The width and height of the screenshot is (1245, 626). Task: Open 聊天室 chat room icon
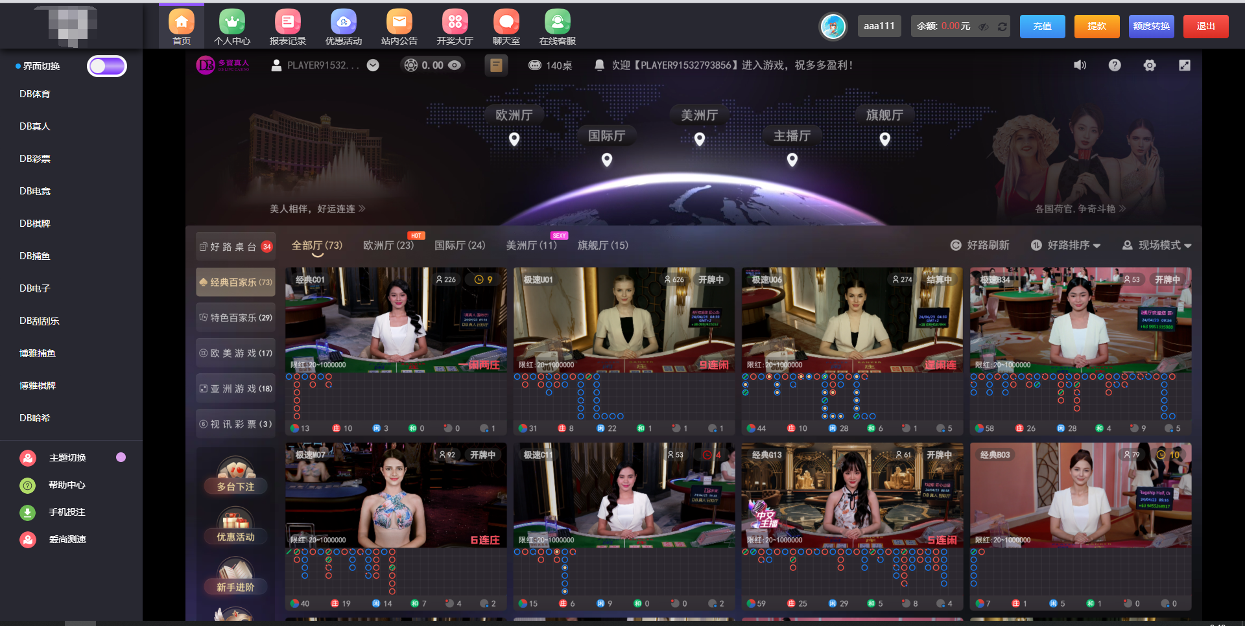(x=506, y=23)
